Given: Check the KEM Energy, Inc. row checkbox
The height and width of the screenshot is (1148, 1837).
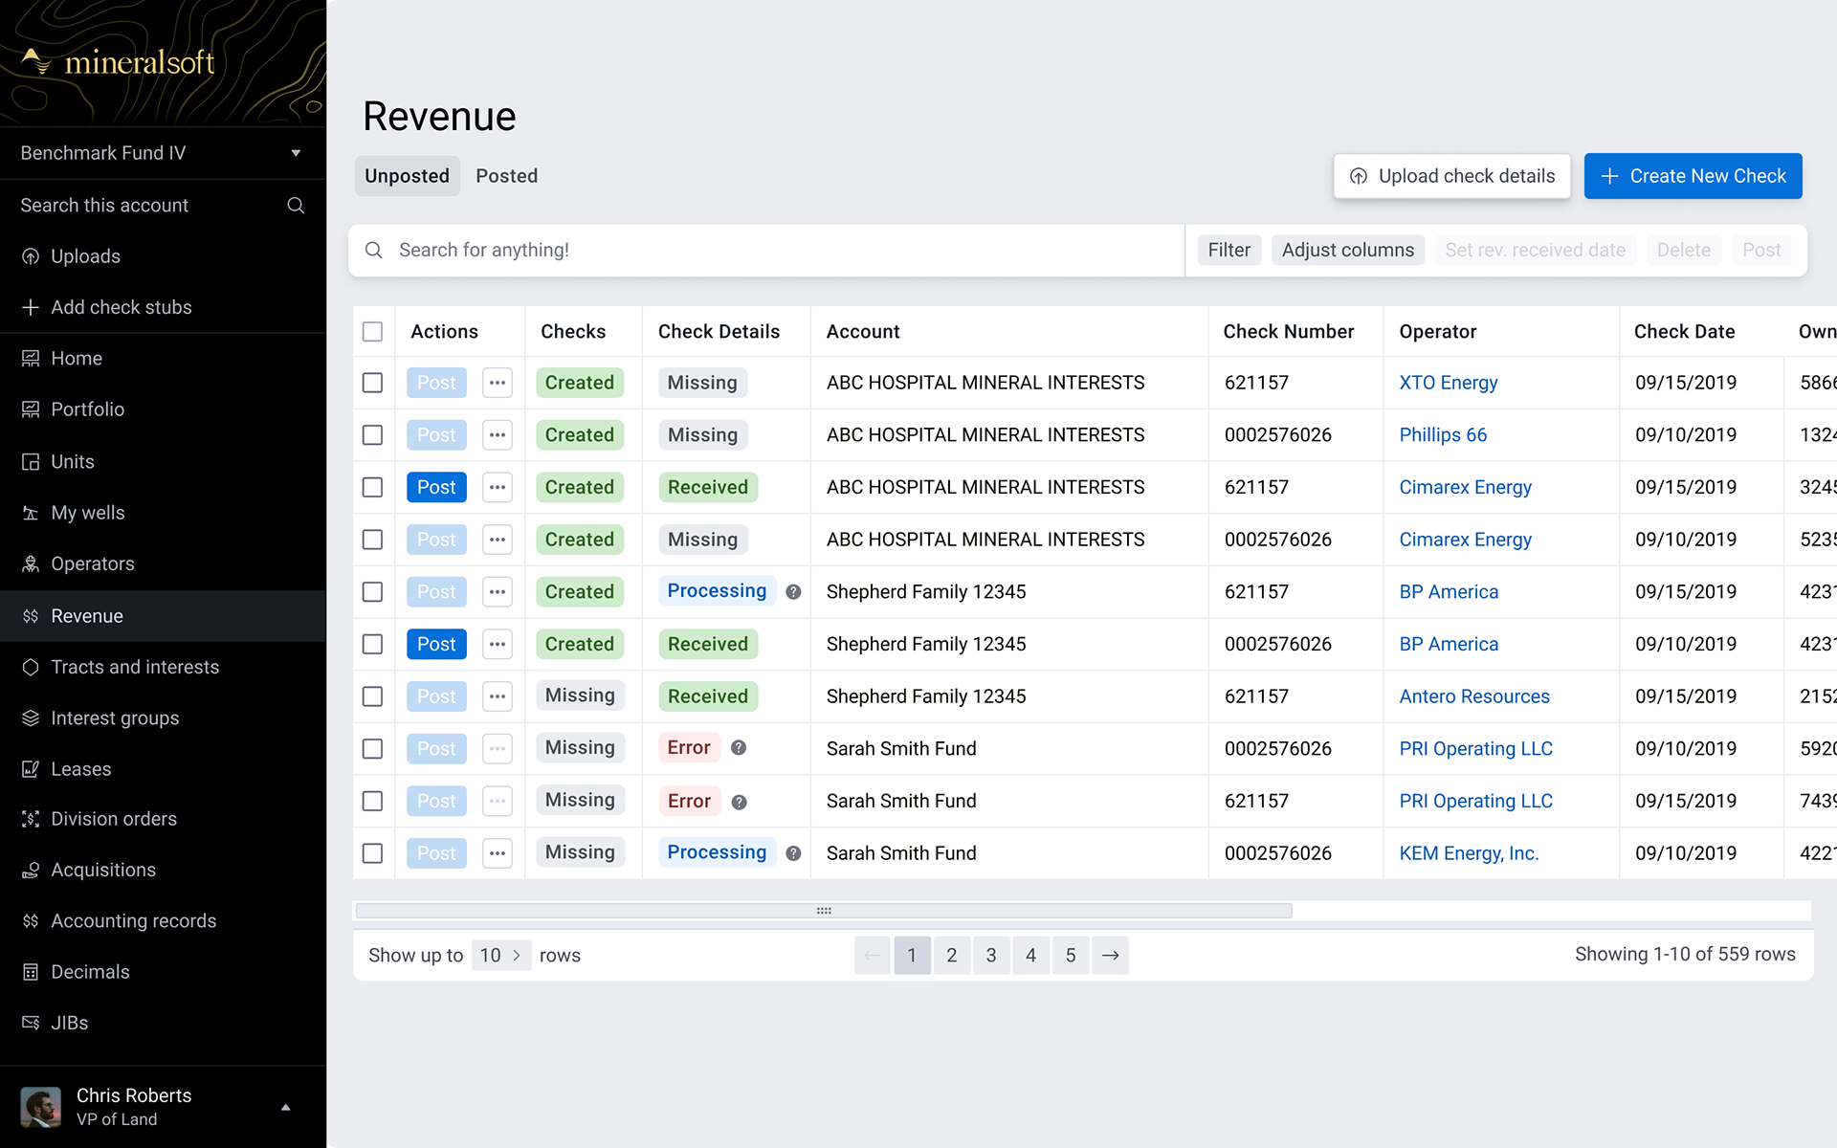Looking at the screenshot, I should 372,853.
